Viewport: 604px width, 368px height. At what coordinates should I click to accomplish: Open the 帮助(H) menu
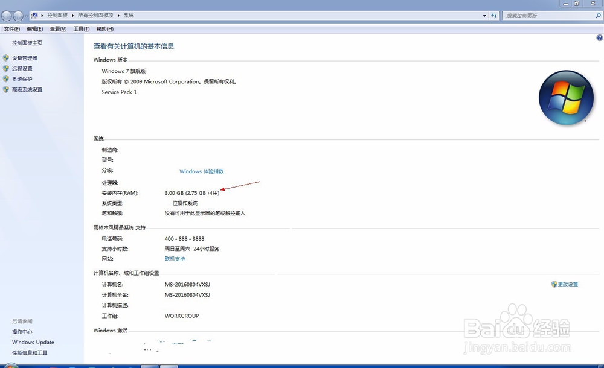pyautogui.click(x=104, y=29)
